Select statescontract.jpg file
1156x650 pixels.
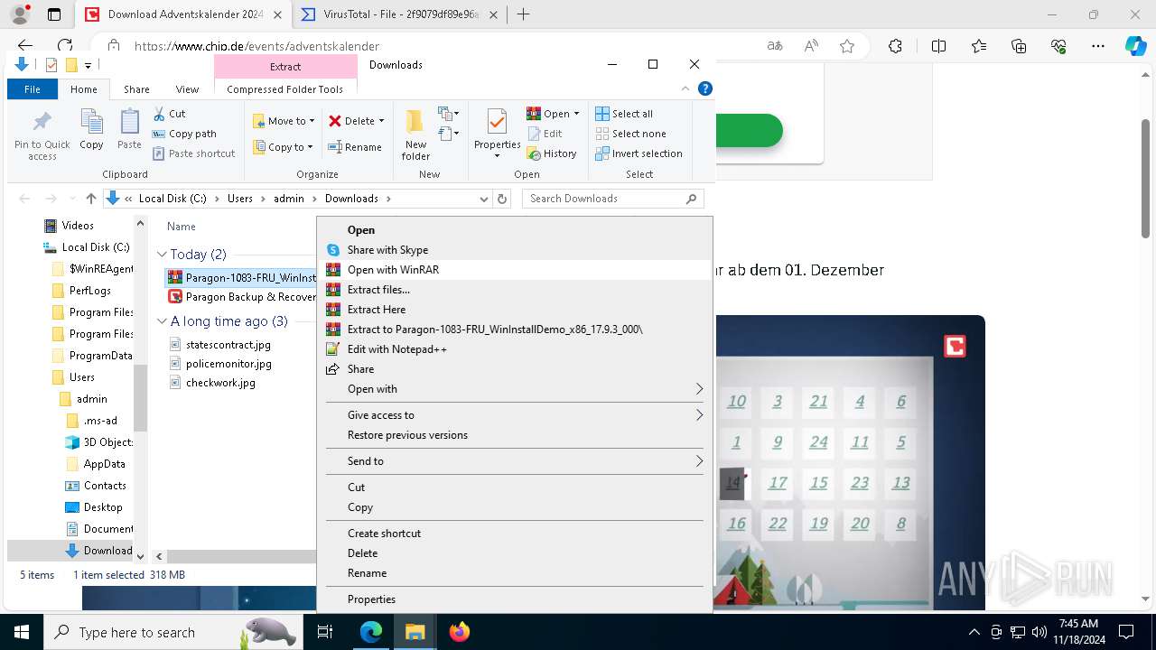[228, 345]
